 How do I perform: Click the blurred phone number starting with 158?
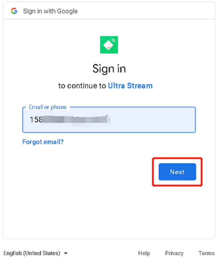[x=70, y=120]
